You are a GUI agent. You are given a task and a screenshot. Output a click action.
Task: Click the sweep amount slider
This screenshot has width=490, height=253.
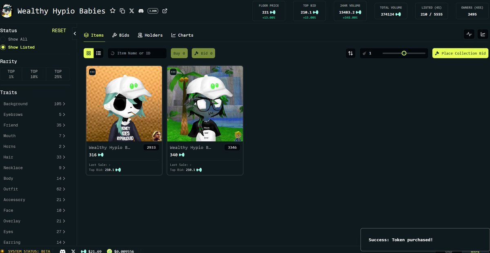[x=404, y=53]
